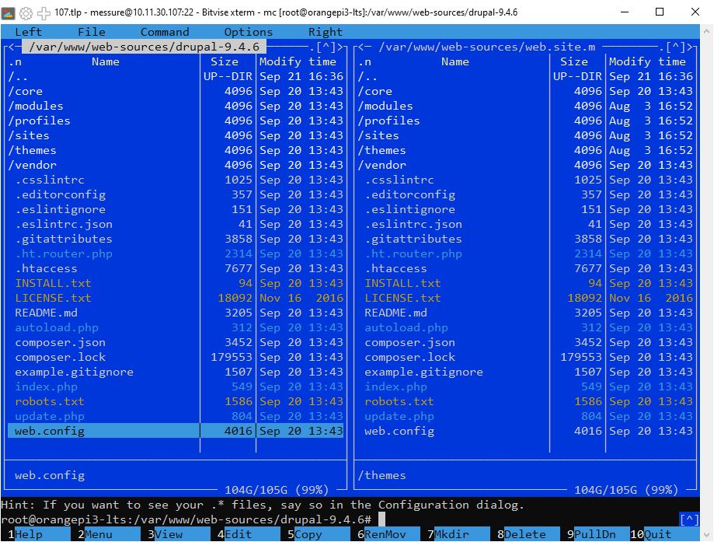Click the Bitvise app icon in title bar

[x=9, y=12]
